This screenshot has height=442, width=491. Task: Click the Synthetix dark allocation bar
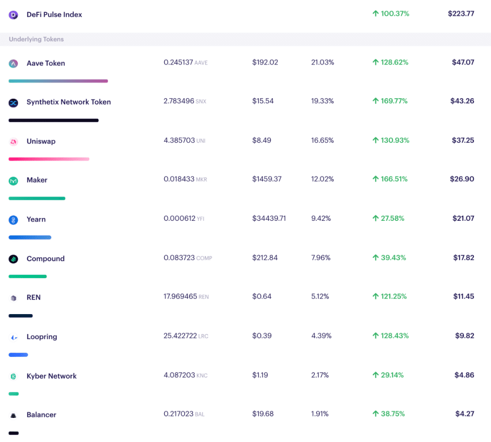coord(54,120)
